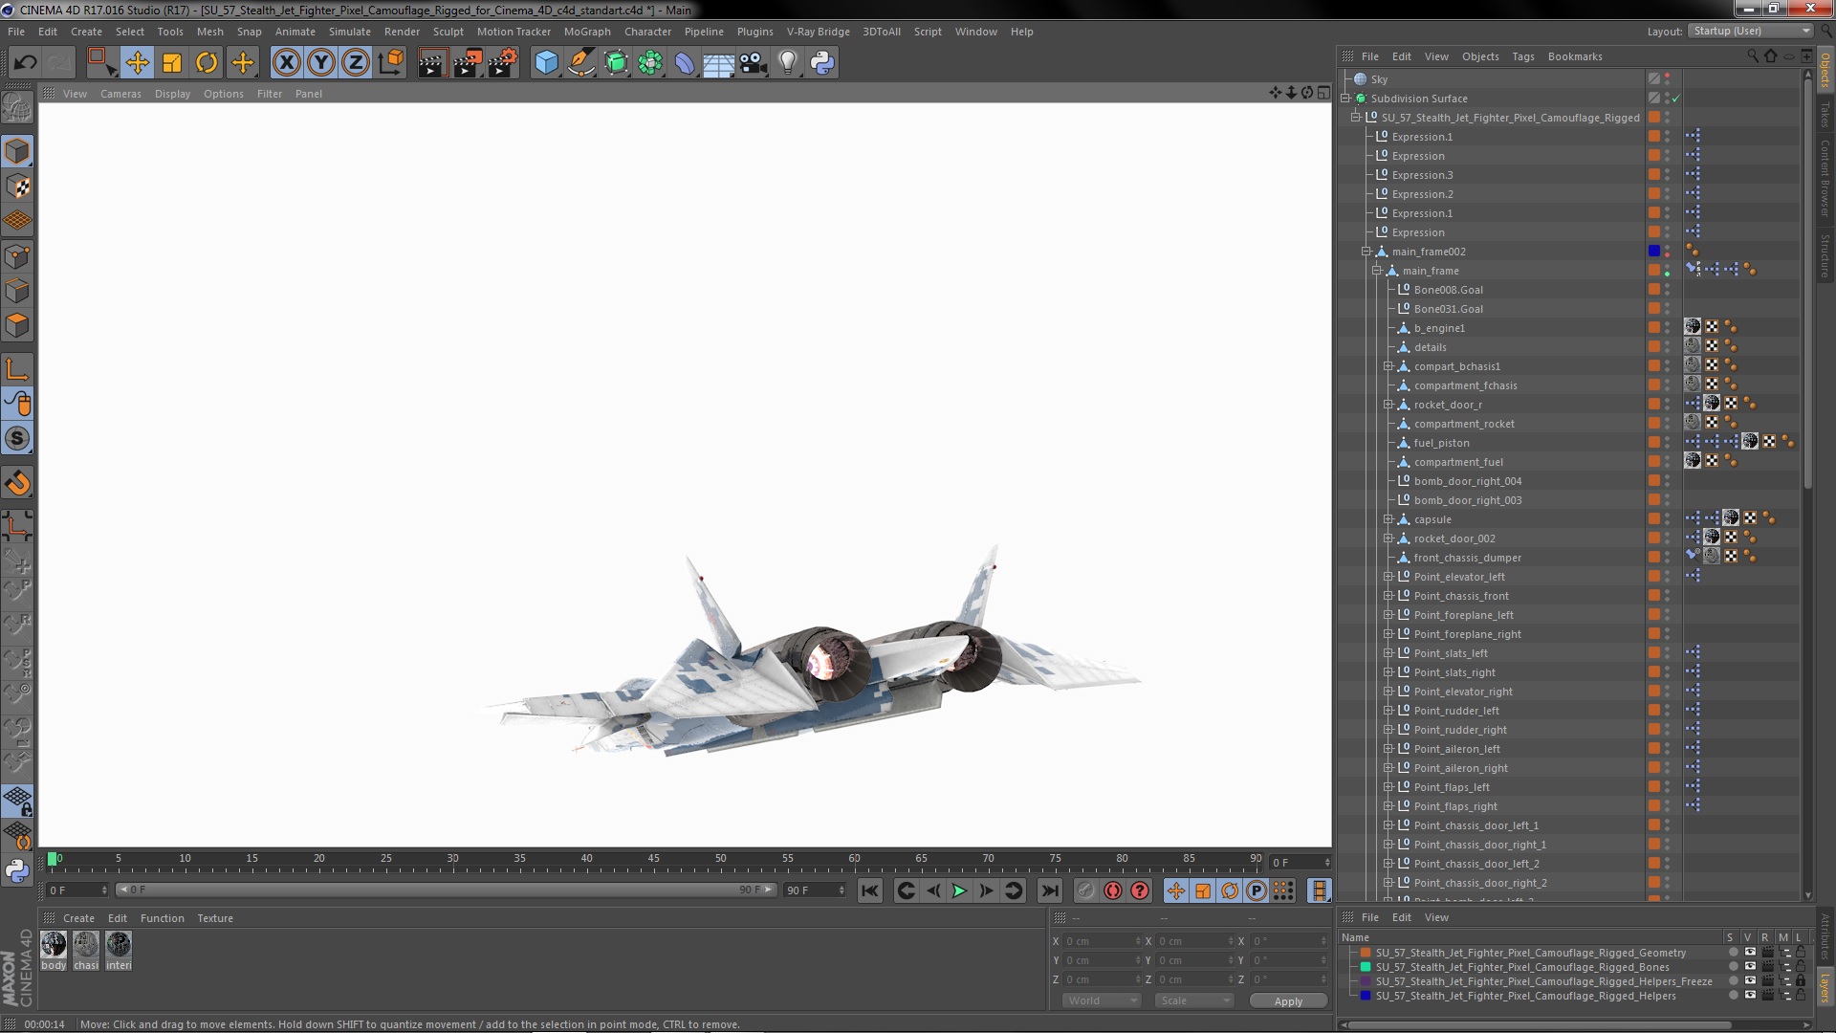This screenshot has width=1836, height=1033.
Task: Click main_frame002 blue layer color swatch
Action: pos(1654,252)
